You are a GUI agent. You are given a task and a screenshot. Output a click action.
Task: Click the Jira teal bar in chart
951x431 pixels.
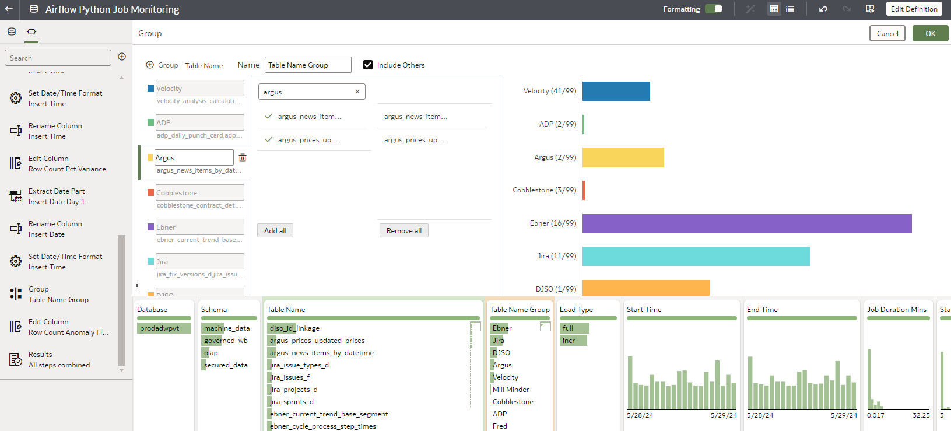coord(696,256)
